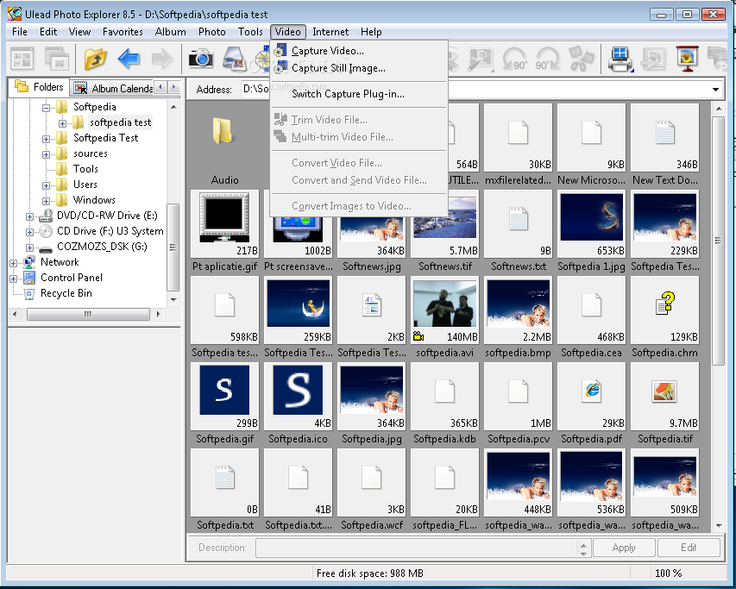Click the stacked-windows view icon in toolbar
The image size is (736, 589).
click(57, 60)
